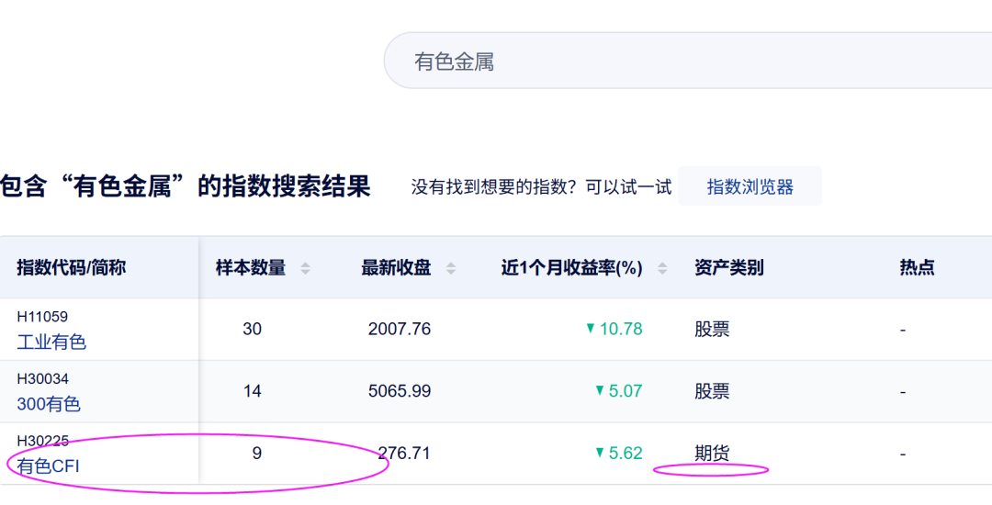Sort by 样本数量 column arrows
This screenshot has width=992, height=505.
[305, 268]
